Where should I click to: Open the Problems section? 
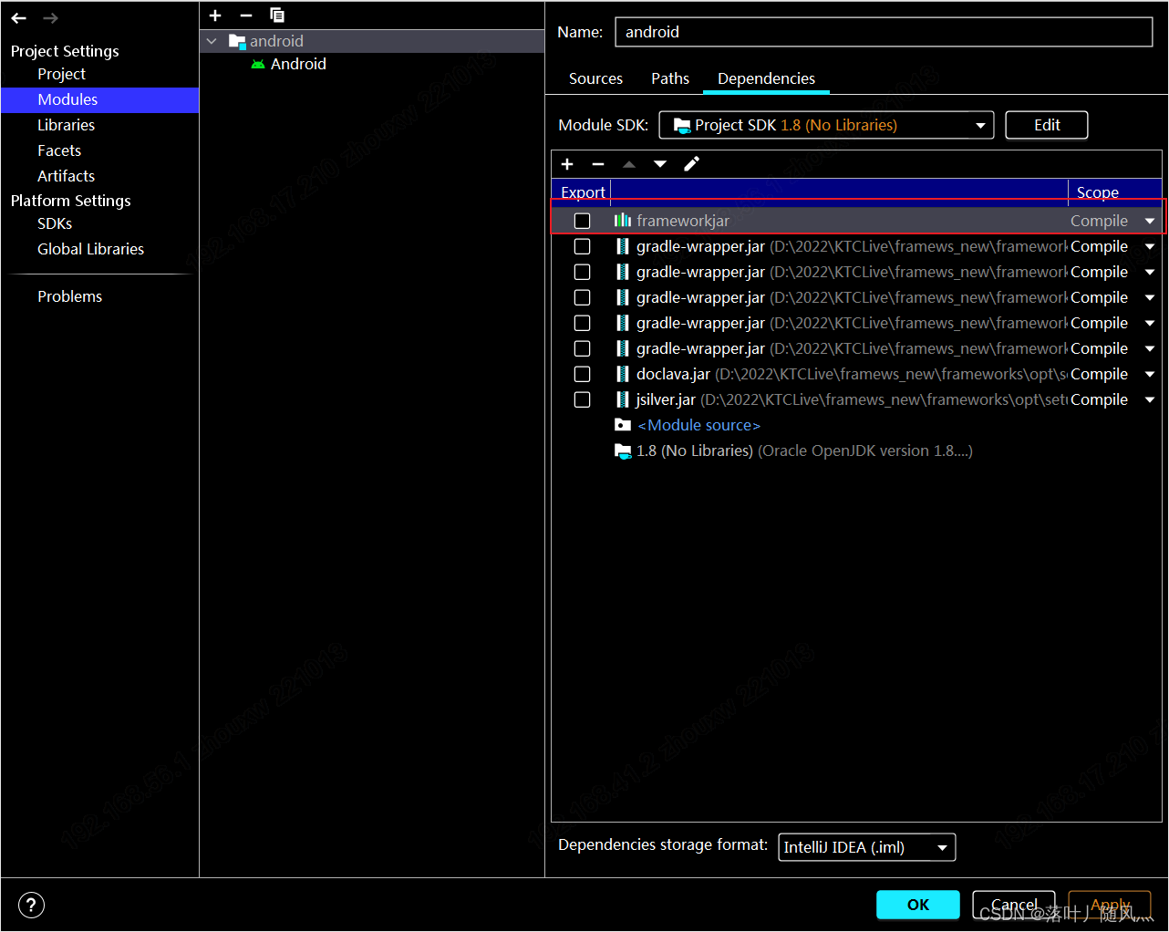click(69, 296)
